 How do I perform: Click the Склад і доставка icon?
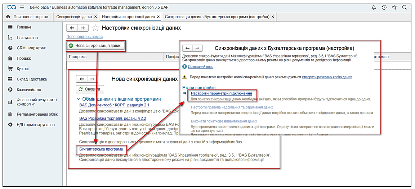pyautogui.click(x=10, y=79)
